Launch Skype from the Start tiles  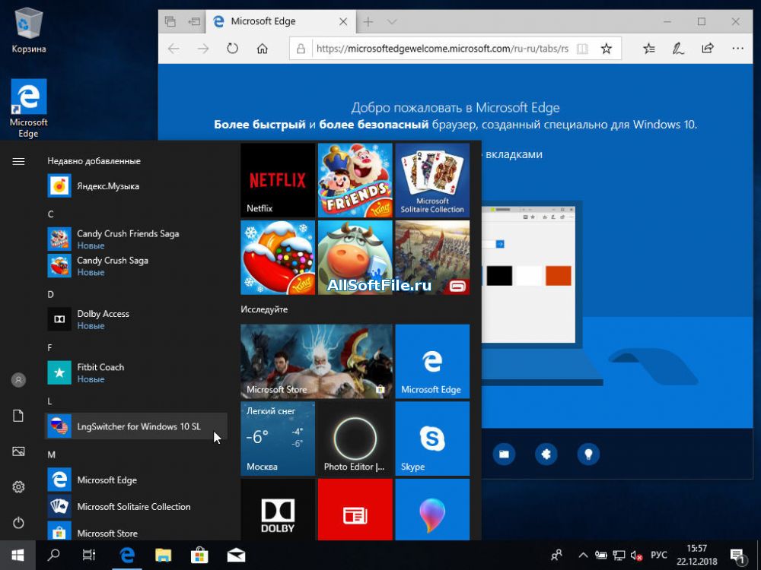(x=432, y=439)
